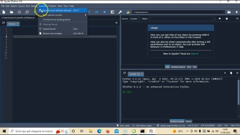Click the CRLF status bar entry
This screenshot has height=135, width=240.
[x=220, y=126]
